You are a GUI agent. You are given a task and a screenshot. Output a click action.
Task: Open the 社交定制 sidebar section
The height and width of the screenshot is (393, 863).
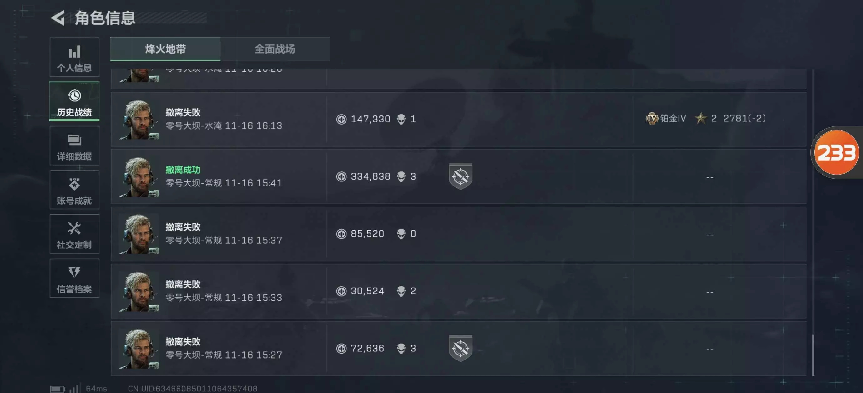[x=74, y=234]
